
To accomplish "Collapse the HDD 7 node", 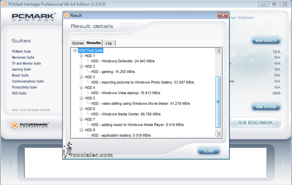I will coord(81,120).
